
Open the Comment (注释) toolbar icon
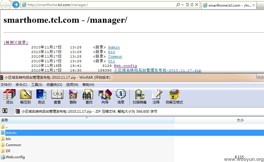tap(156, 96)
